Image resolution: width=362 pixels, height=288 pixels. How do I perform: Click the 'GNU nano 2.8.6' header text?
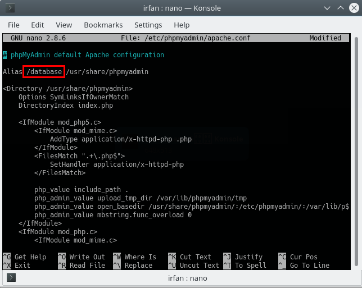38,38
